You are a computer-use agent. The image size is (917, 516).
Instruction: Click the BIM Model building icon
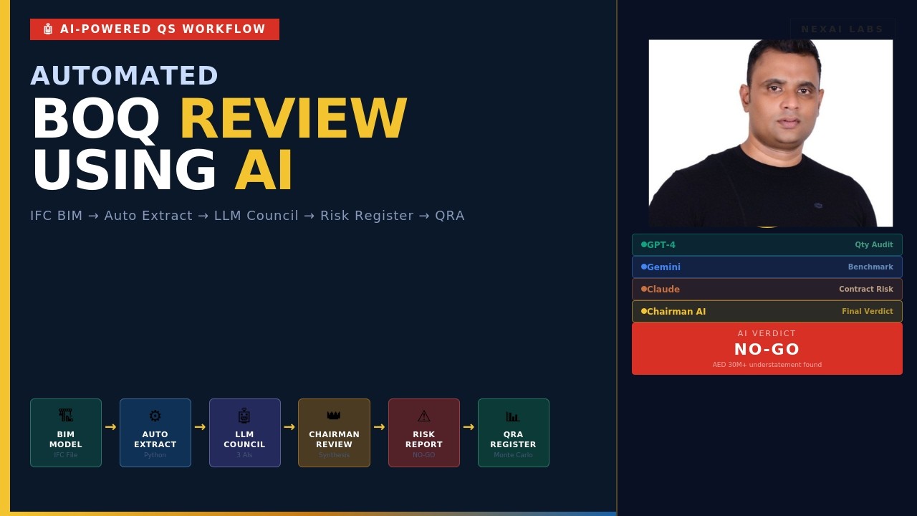click(66, 416)
